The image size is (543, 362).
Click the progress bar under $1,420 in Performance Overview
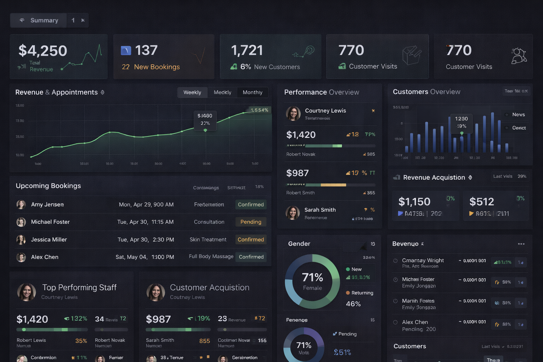tap(330, 146)
